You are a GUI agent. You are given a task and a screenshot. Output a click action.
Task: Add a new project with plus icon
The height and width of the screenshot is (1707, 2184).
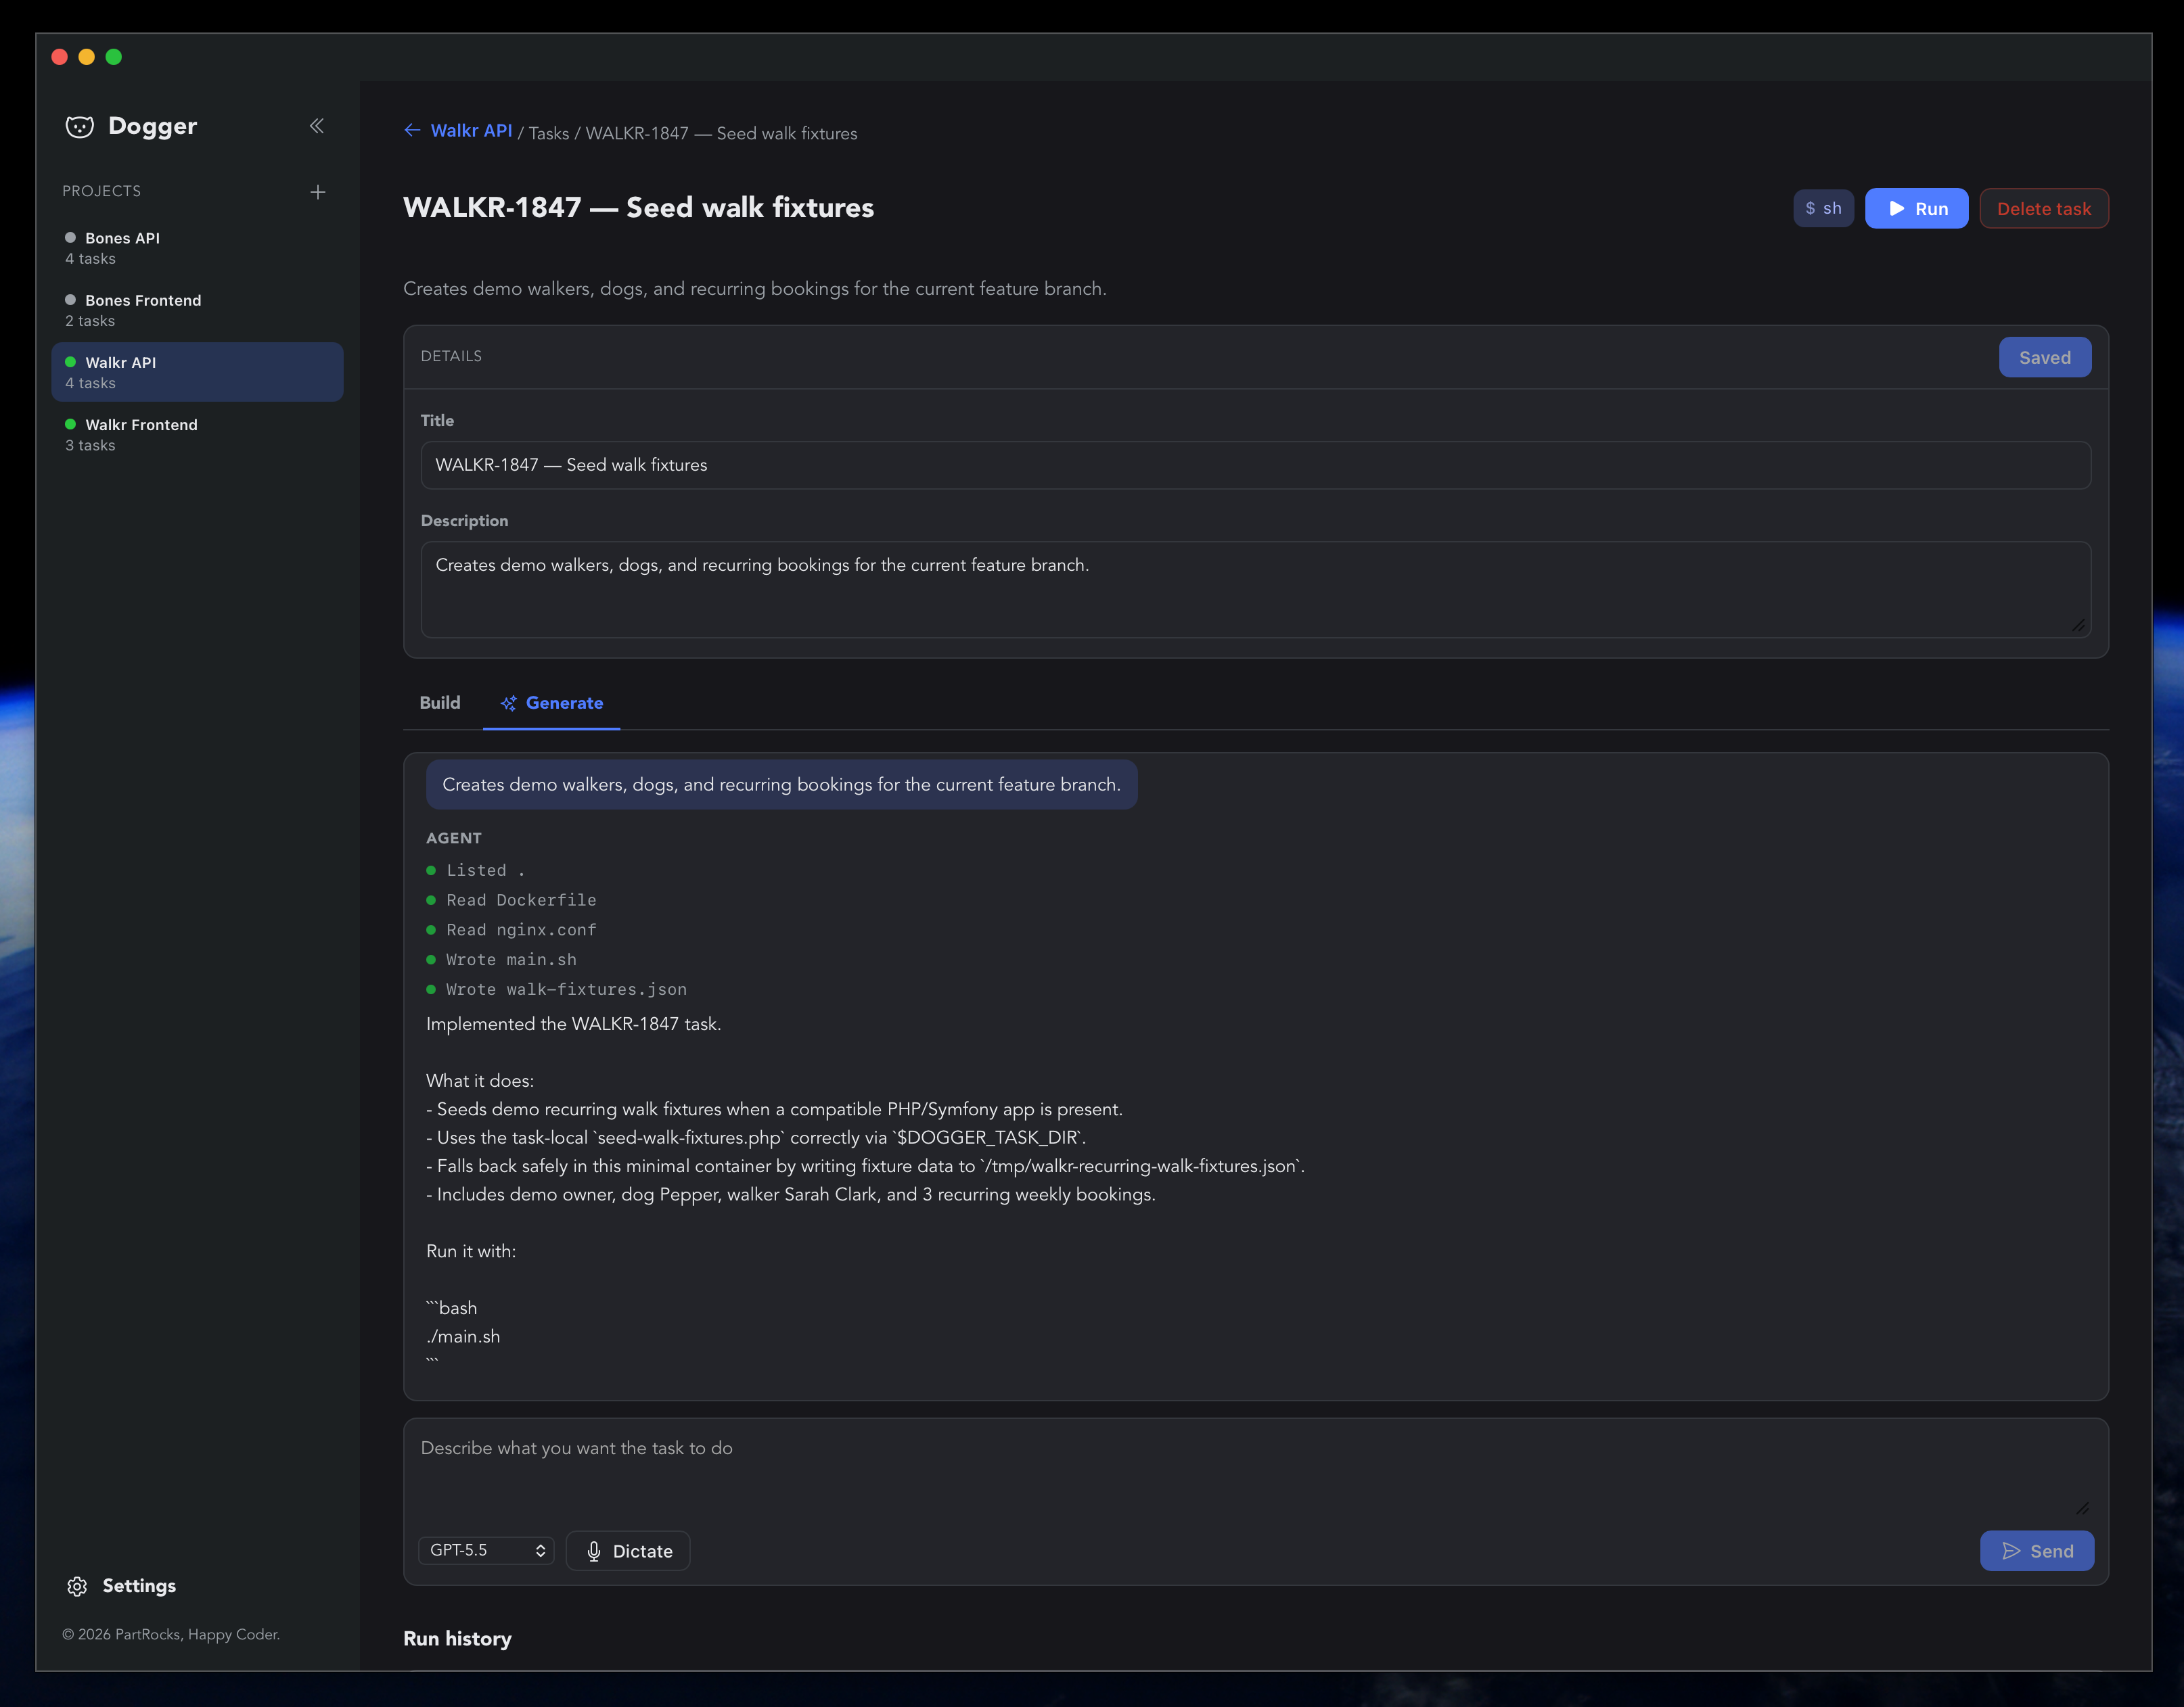pos(318,192)
